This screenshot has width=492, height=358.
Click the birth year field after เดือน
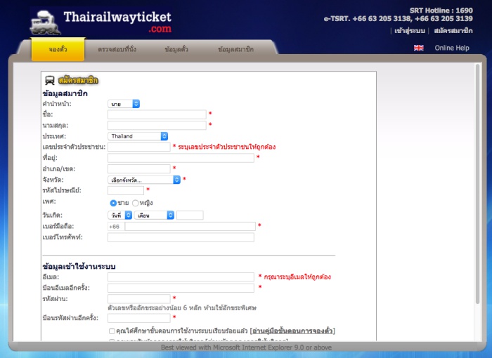pos(190,215)
